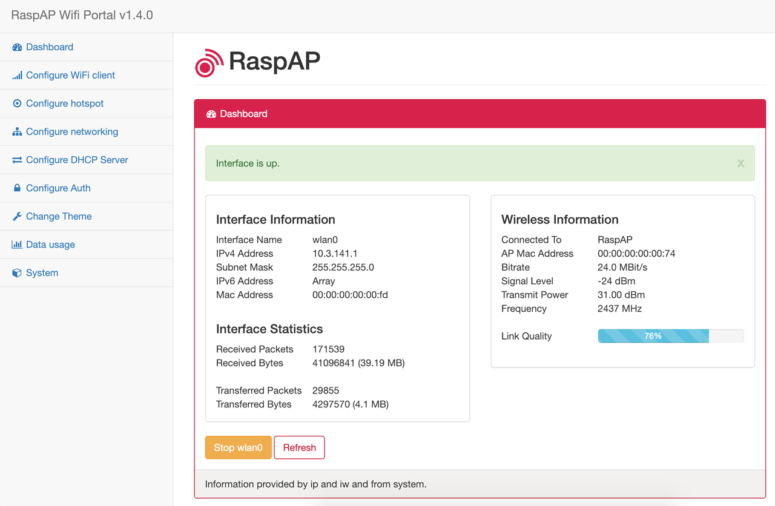775x506 pixels.
Task: Click the gauge icon in Dashboard panel header
Action: 211,114
